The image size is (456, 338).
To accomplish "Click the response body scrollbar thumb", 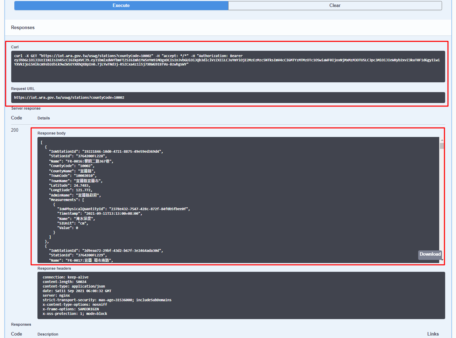I will pos(442,146).
